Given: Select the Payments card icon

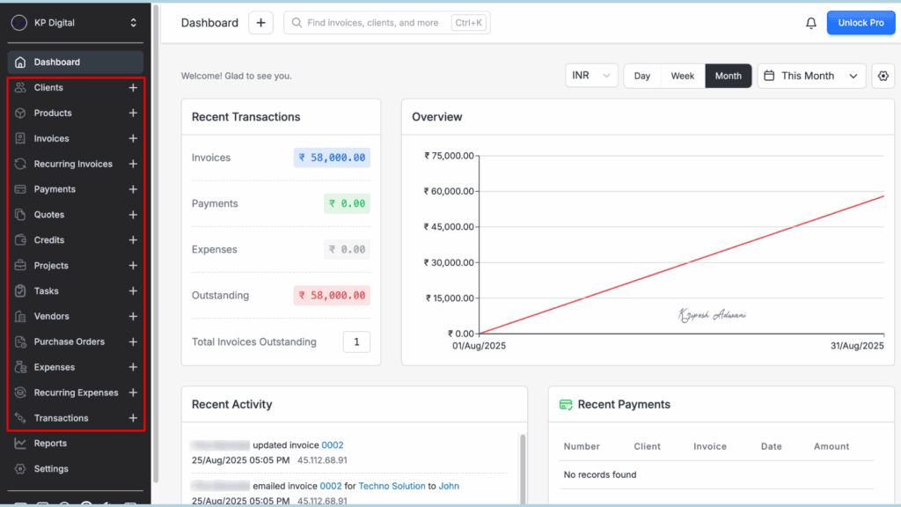Looking at the screenshot, I should pyautogui.click(x=19, y=188).
